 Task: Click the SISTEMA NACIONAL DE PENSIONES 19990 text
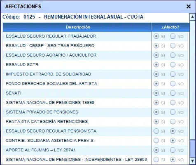point(50,103)
